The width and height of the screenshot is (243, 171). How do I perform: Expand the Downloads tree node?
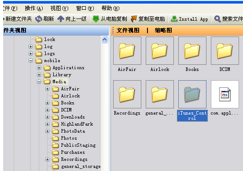tap(47, 117)
